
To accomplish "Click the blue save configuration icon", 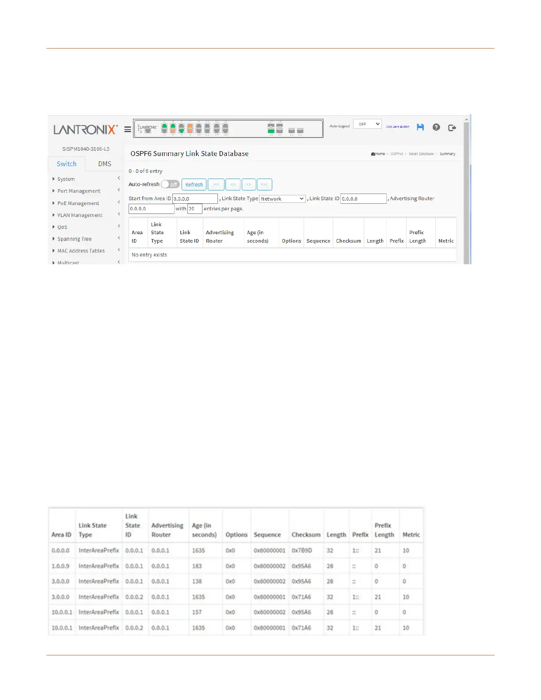I will point(420,127).
